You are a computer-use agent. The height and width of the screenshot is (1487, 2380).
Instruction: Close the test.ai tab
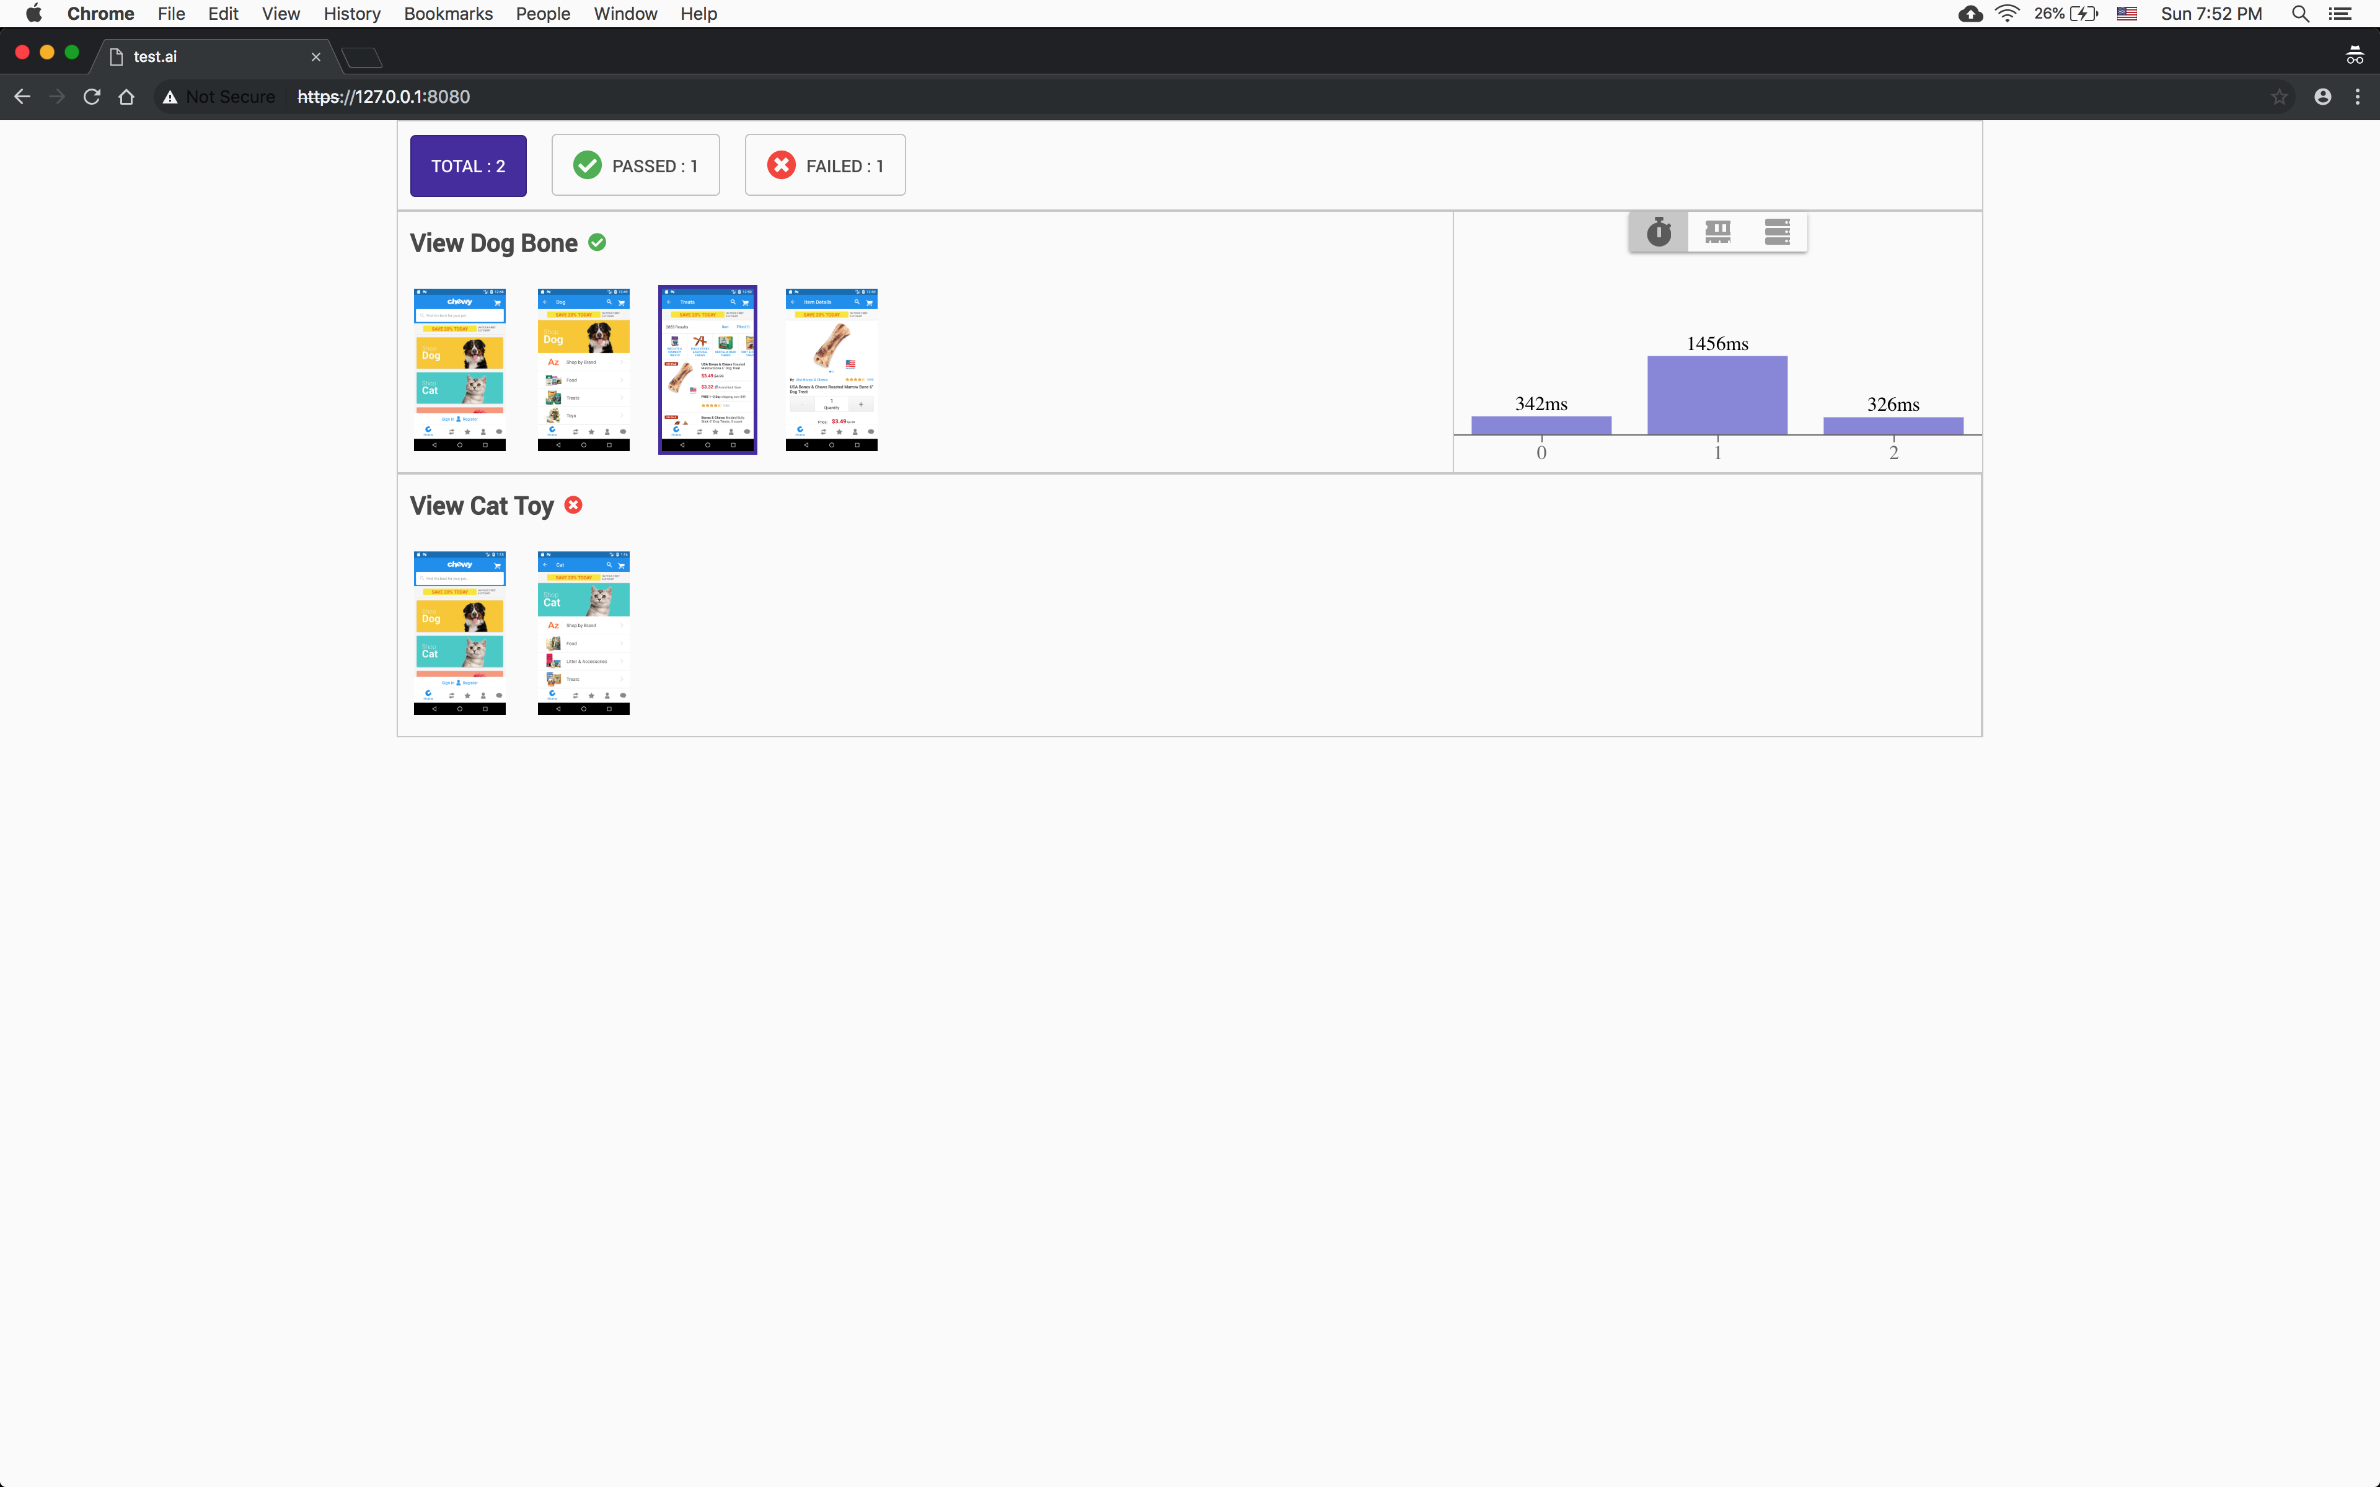tap(315, 57)
